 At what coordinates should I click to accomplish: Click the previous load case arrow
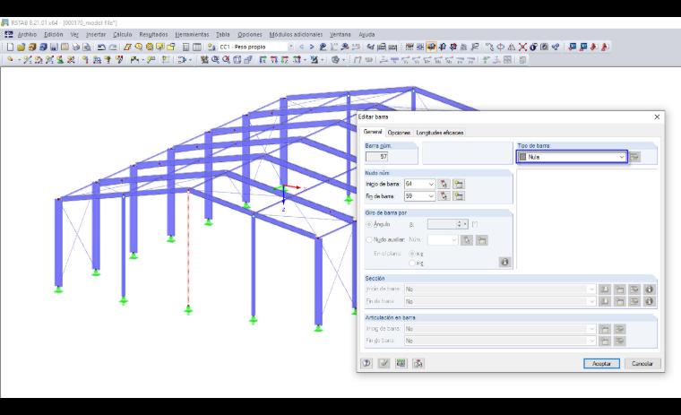click(302, 47)
